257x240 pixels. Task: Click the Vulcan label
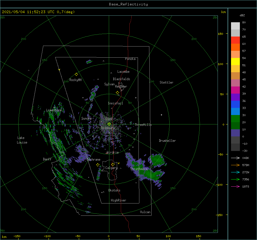[145, 212]
